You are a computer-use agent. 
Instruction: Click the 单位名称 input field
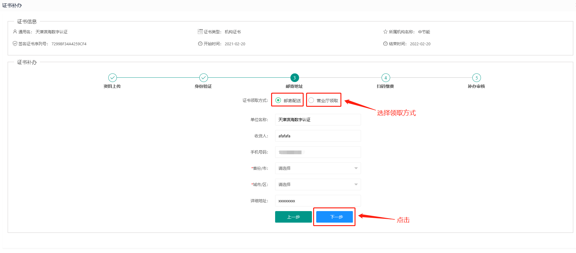[318, 120]
